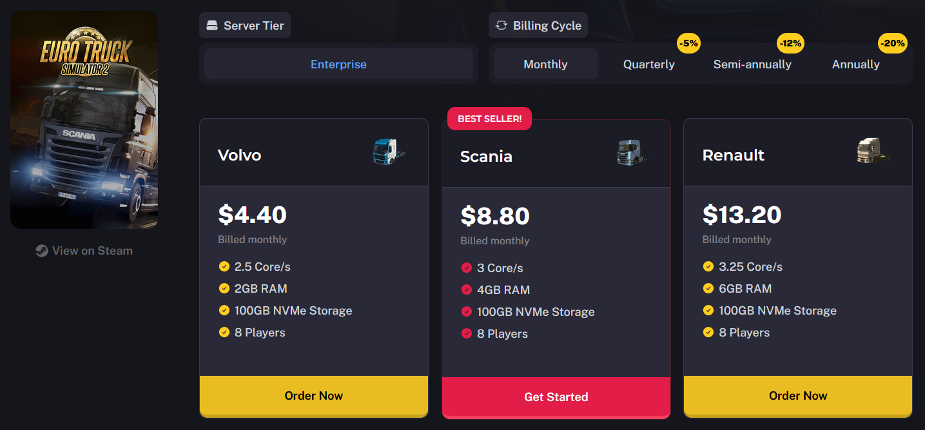Switch billing to Quarterly
The image size is (925, 430).
649,64
